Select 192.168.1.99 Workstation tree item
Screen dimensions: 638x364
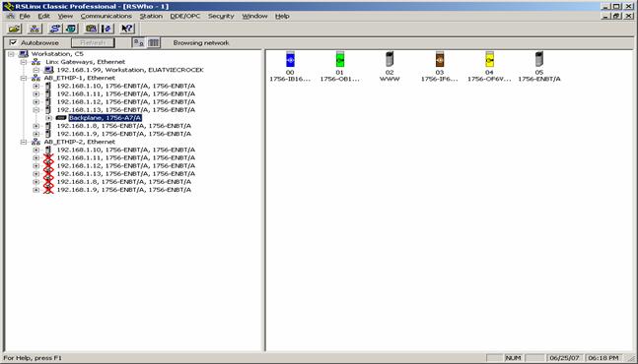(130, 70)
